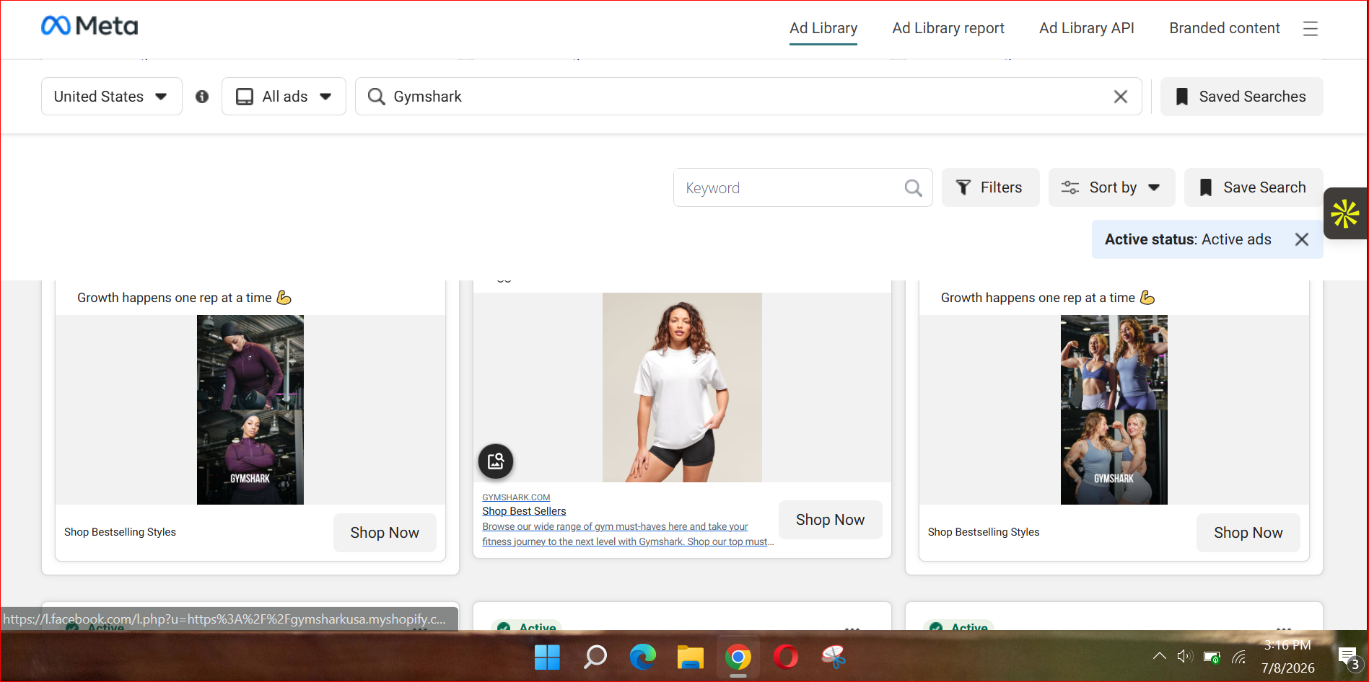Click the 7/8/2026 taskbar date
The image size is (1369, 682).
pyautogui.click(x=1288, y=668)
